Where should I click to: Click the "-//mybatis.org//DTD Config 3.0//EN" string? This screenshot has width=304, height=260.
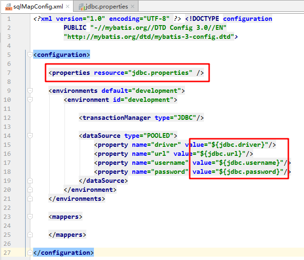pos(158,27)
